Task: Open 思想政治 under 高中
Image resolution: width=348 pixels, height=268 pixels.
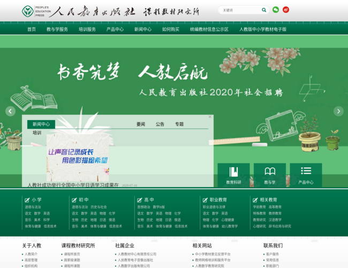Action: [x=143, y=207]
